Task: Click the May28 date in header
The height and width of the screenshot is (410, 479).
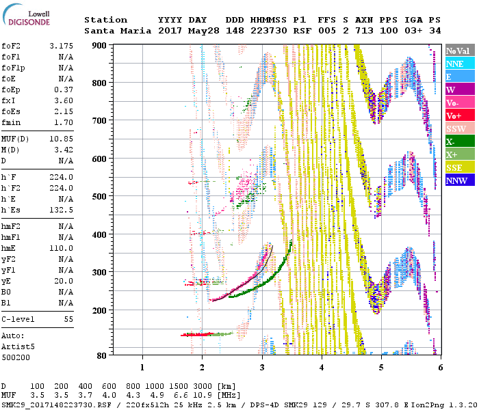Action: pyautogui.click(x=204, y=31)
